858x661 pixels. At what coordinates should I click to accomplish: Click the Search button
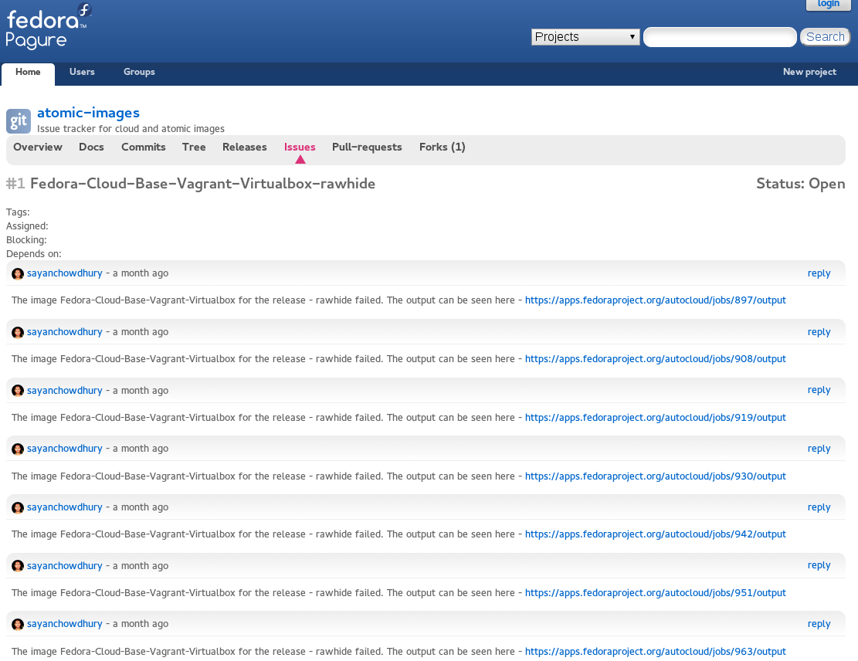[825, 36]
